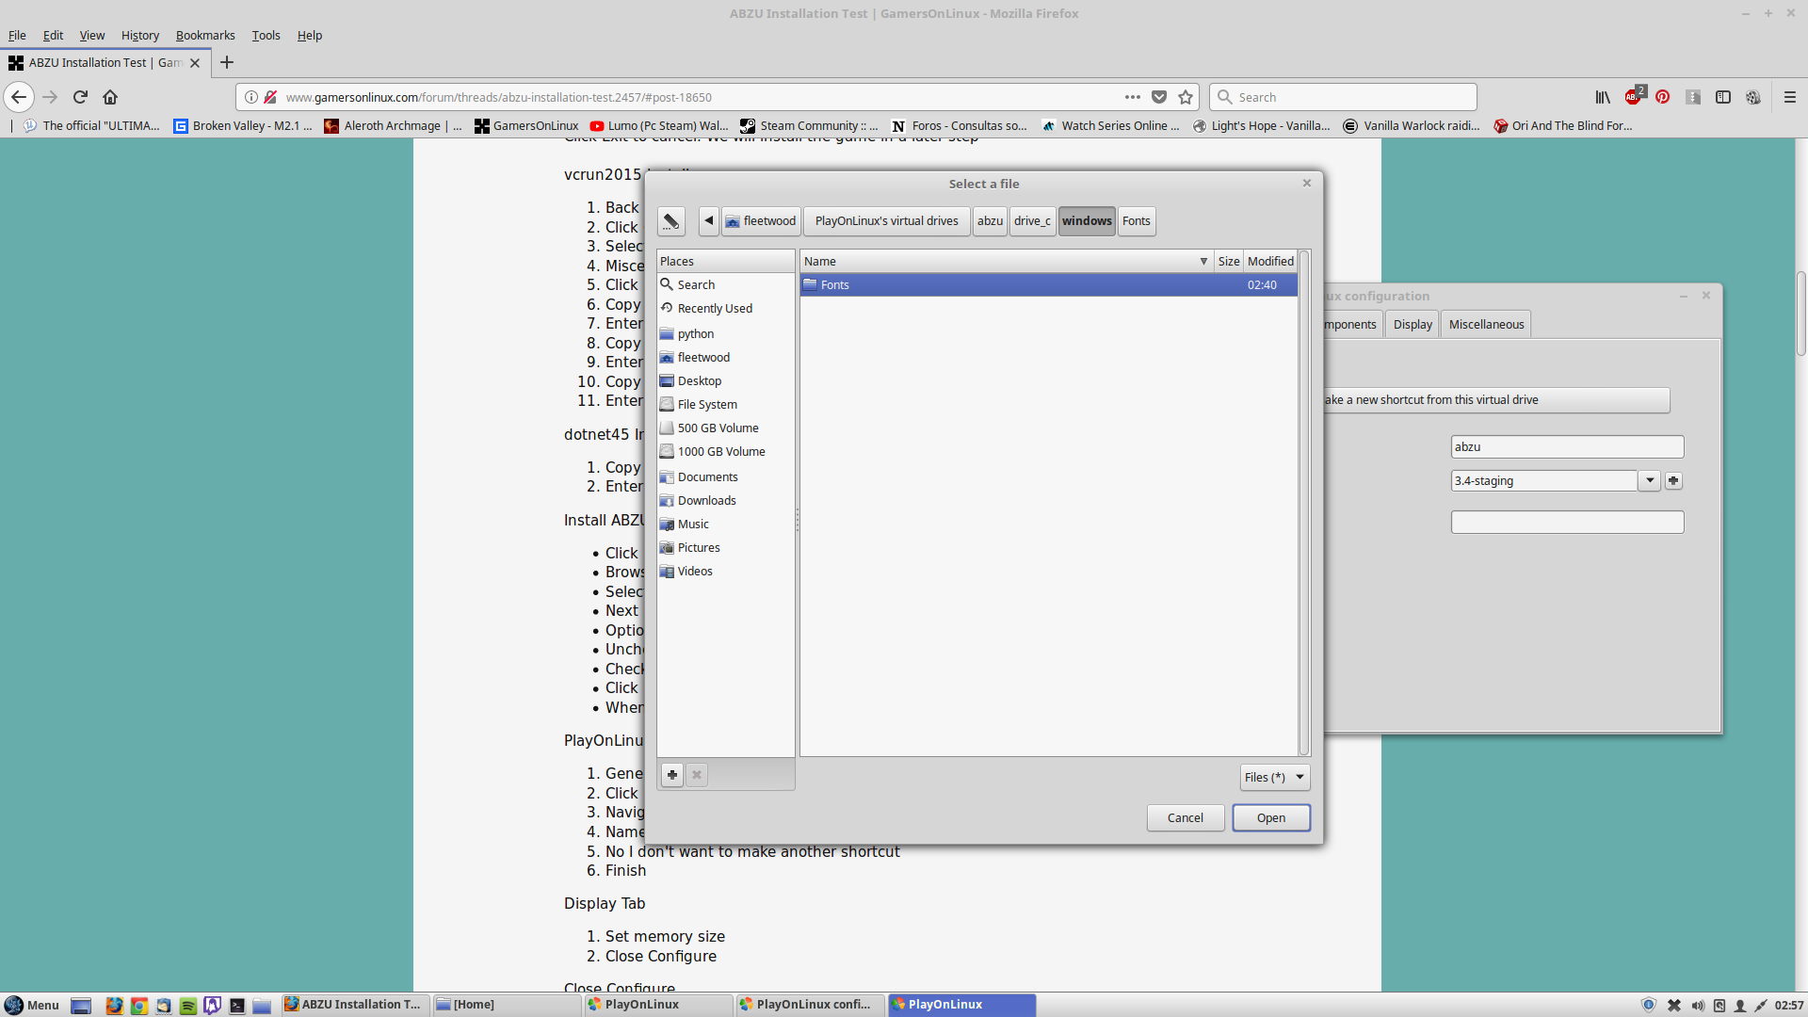
Task: Open the Files (*) filter dropdown
Action: click(x=1275, y=777)
